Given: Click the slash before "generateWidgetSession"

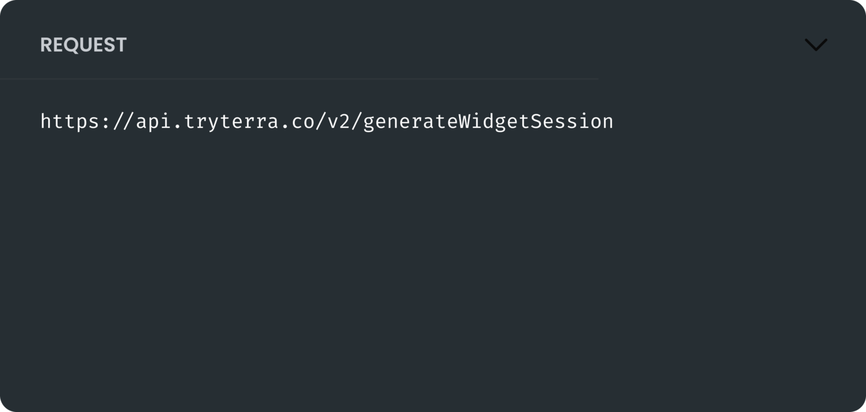Looking at the screenshot, I should click(357, 121).
